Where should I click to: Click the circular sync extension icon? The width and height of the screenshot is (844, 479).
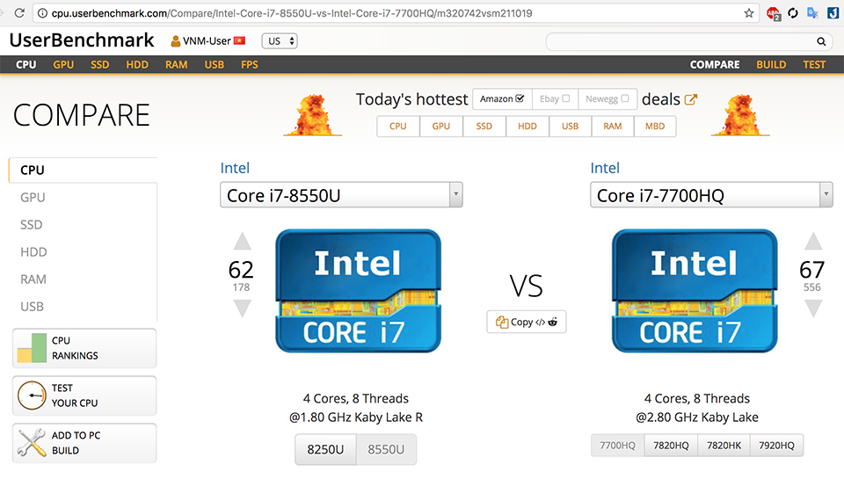(x=793, y=13)
